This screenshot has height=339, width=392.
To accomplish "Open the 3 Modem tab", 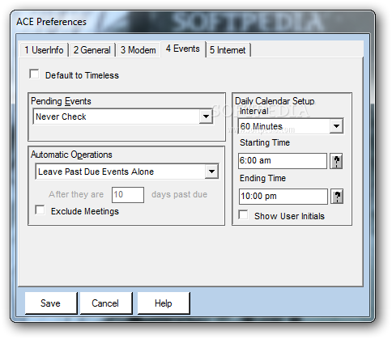I will point(138,50).
